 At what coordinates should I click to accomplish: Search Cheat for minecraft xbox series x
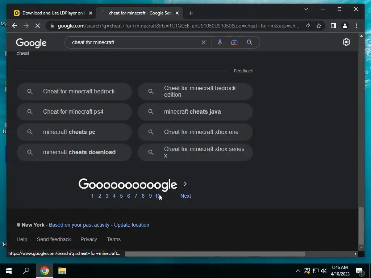195,152
